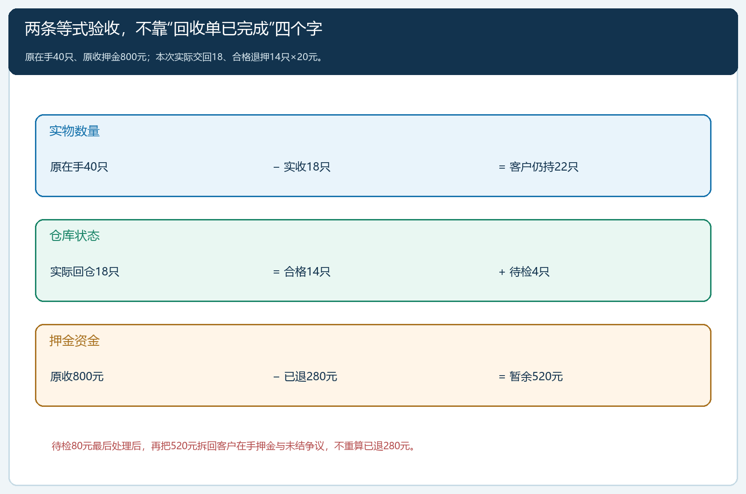Click the "实物数量" section heading

pos(75,131)
